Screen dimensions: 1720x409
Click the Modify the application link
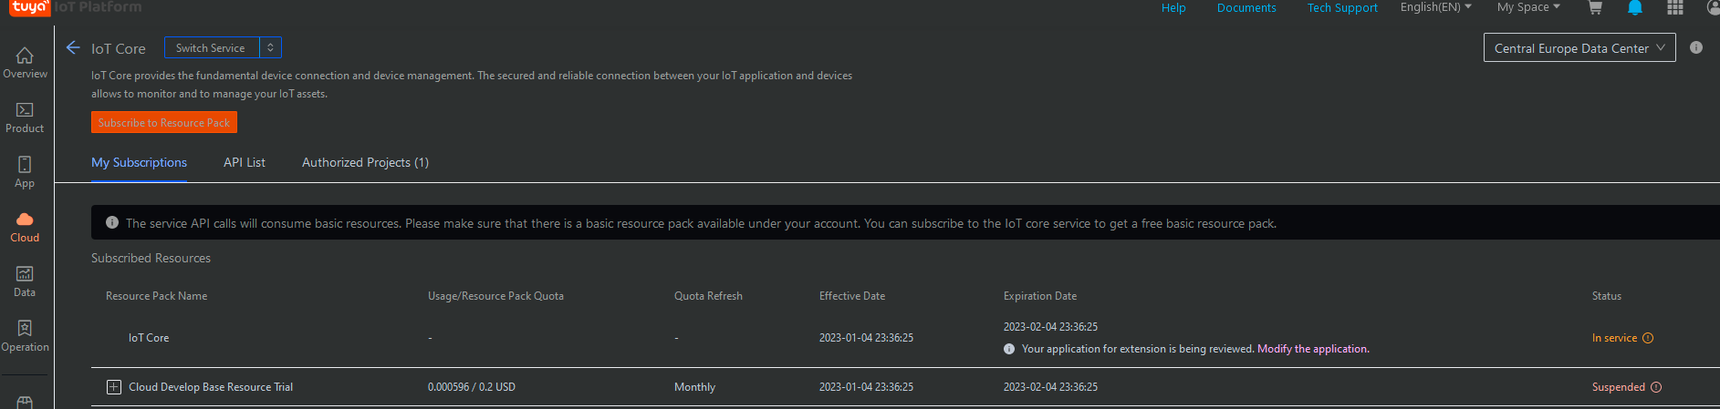(1313, 349)
